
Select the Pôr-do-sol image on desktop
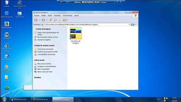(x=20, y=14)
